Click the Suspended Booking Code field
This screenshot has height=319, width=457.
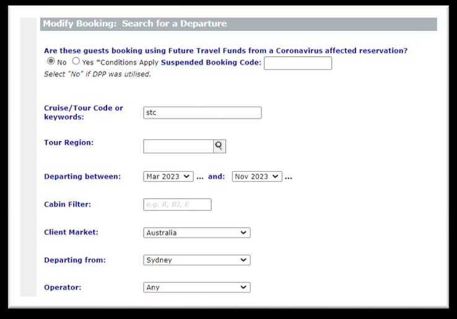point(298,63)
